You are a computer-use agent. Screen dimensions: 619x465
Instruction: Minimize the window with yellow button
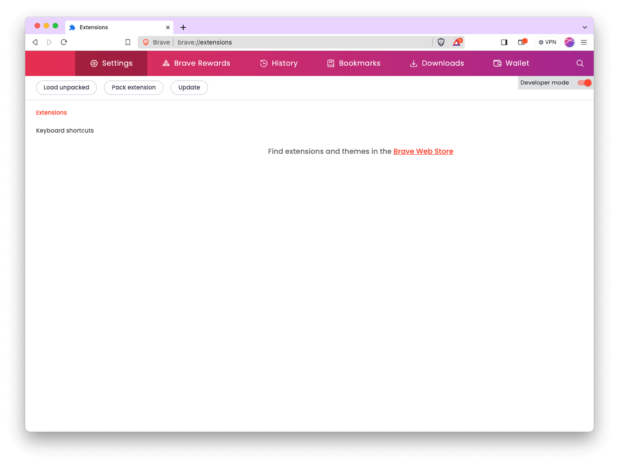[46, 26]
